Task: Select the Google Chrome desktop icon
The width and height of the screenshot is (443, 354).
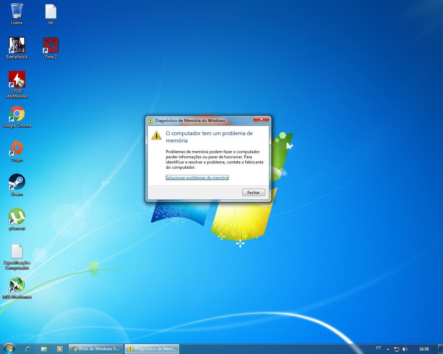Action: pyautogui.click(x=17, y=117)
